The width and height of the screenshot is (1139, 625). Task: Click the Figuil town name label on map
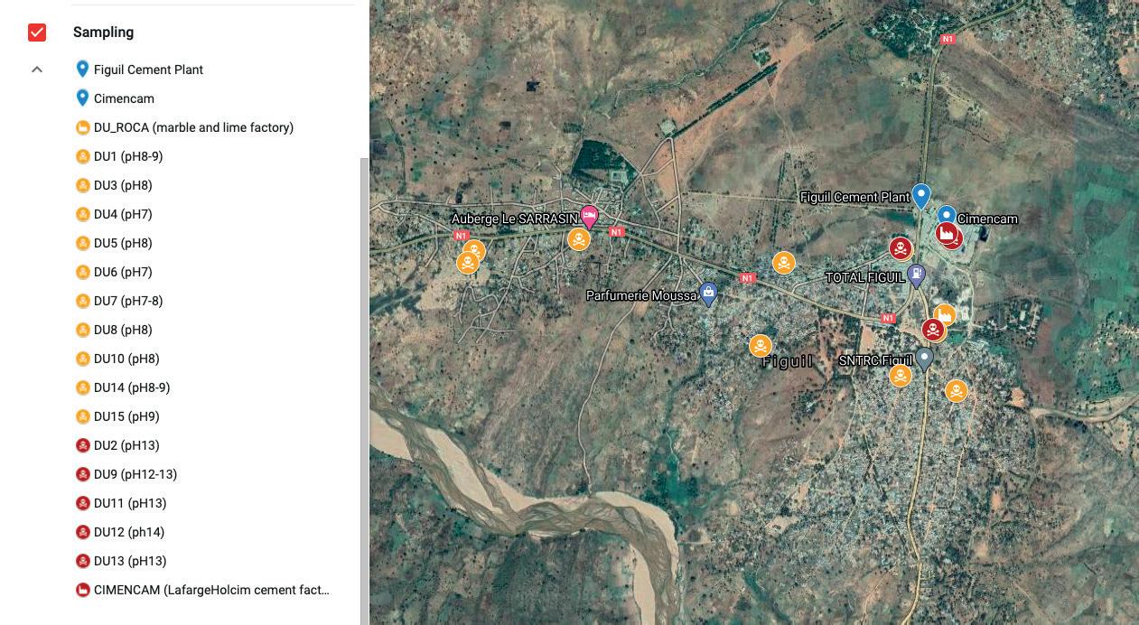[x=788, y=361]
